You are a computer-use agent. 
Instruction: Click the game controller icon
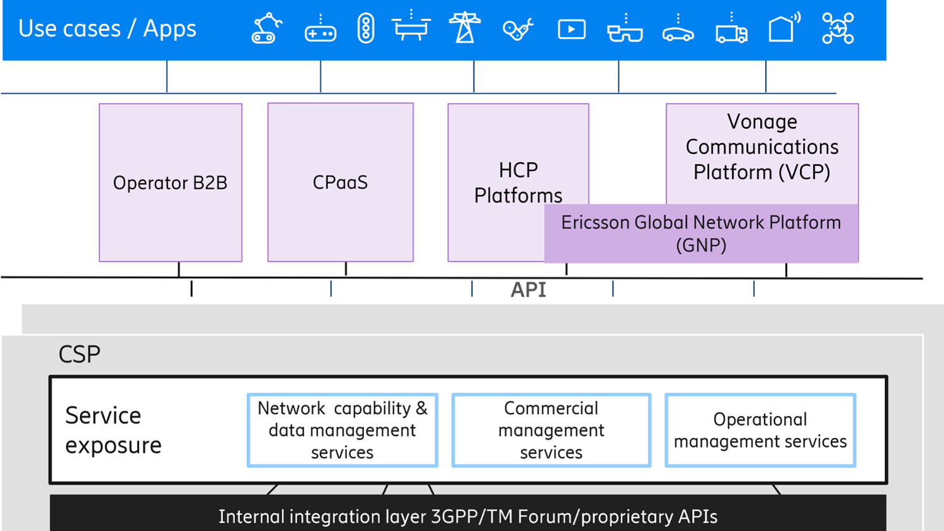[321, 28]
